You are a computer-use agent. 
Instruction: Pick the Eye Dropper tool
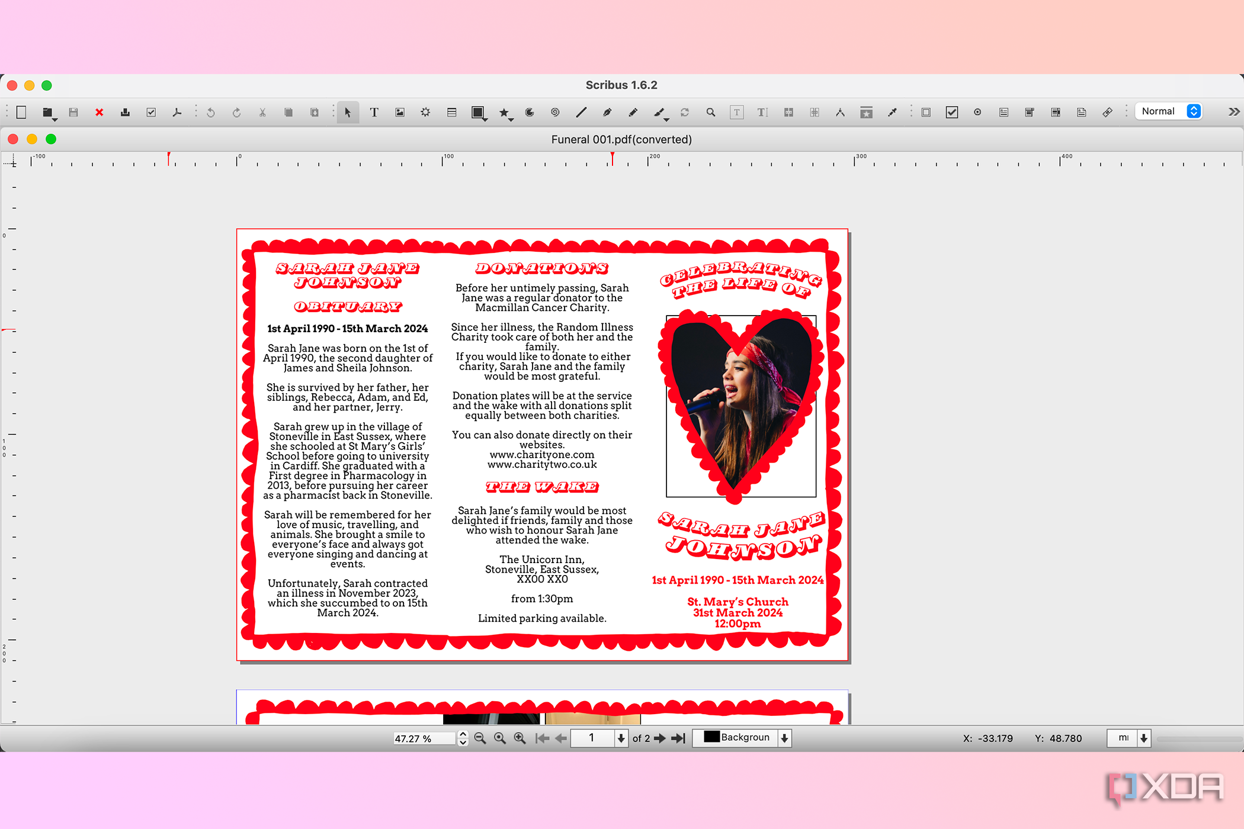click(892, 113)
